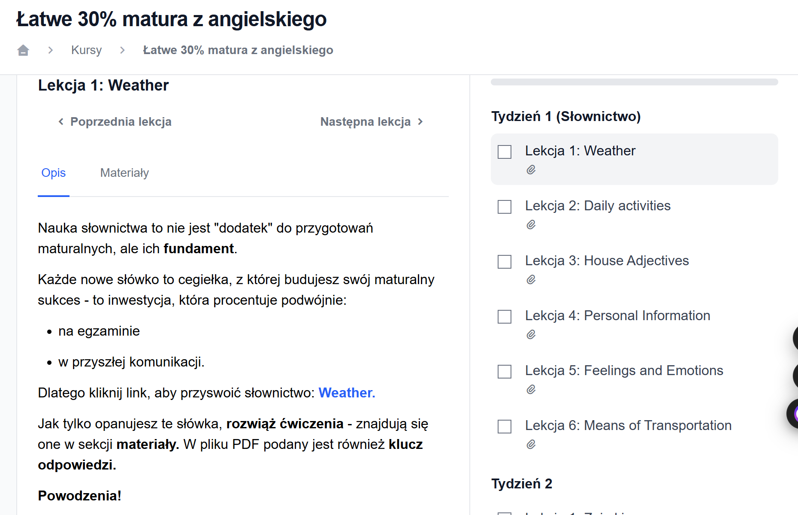Mark Lekcja 1: Weather as completed
The height and width of the screenshot is (515, 798).
(505, 152)
